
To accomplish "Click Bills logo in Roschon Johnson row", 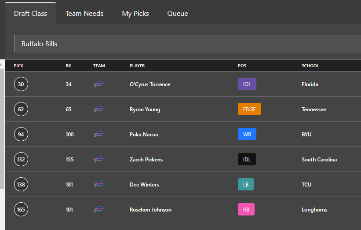I will [98, 209].
